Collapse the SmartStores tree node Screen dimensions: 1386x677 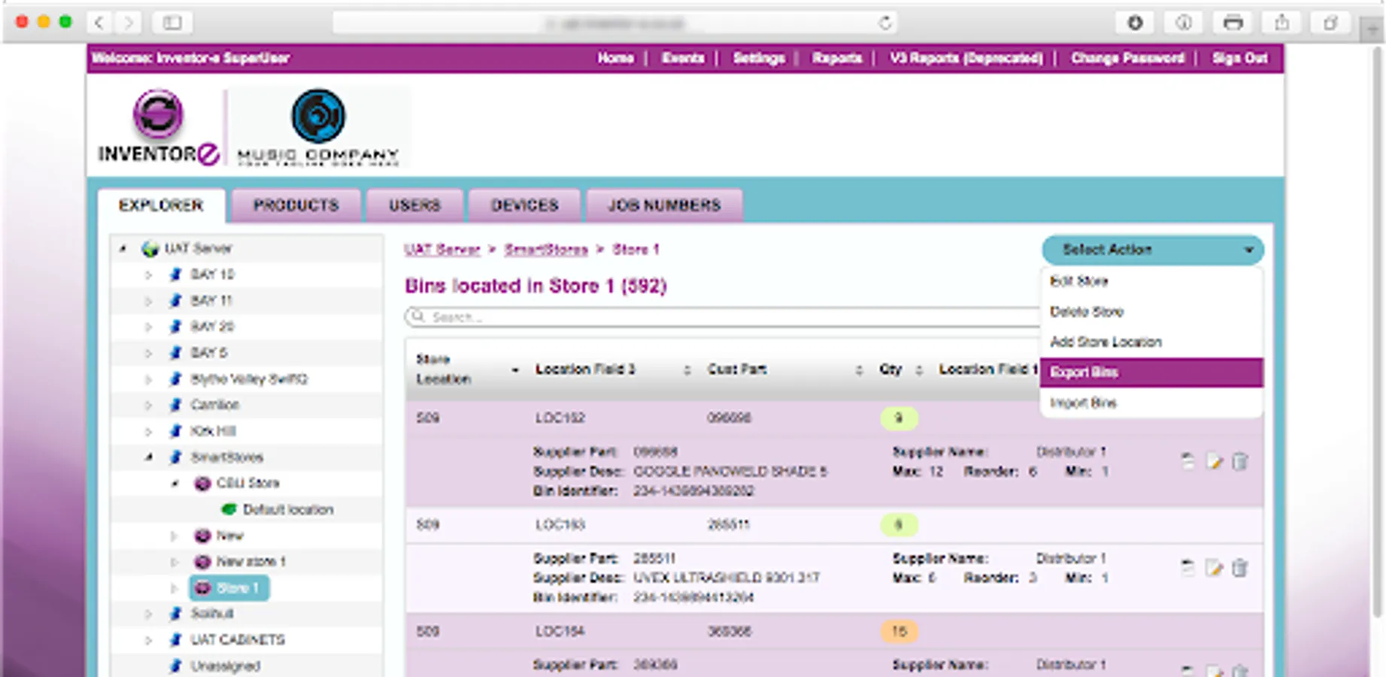(149, 457)
